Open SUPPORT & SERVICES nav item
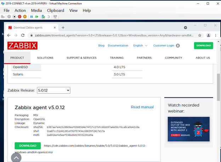221x162 pixels. (x=81, y=58)
